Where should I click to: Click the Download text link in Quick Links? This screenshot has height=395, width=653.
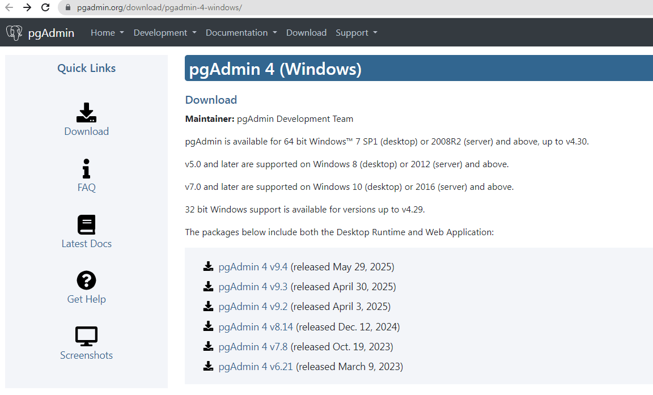click(x=86, y=131)
